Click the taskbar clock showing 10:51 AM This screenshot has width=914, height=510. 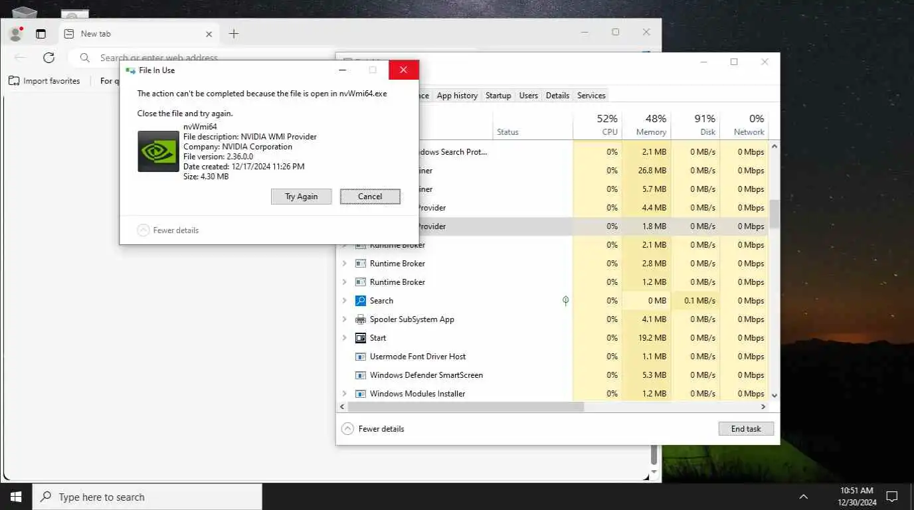click(856, 497)
